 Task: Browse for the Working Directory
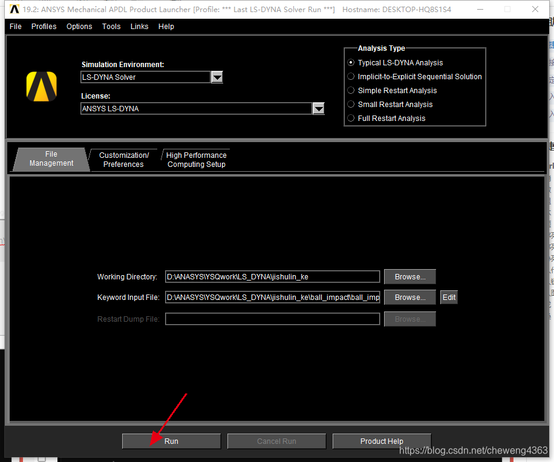[410, 276]
